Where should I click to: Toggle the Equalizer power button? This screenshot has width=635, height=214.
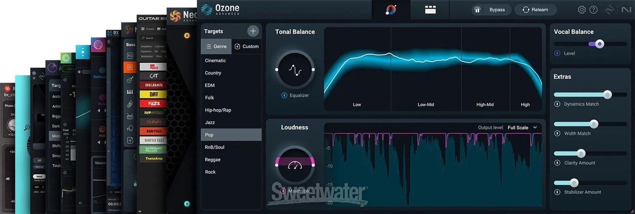point(284,96)
